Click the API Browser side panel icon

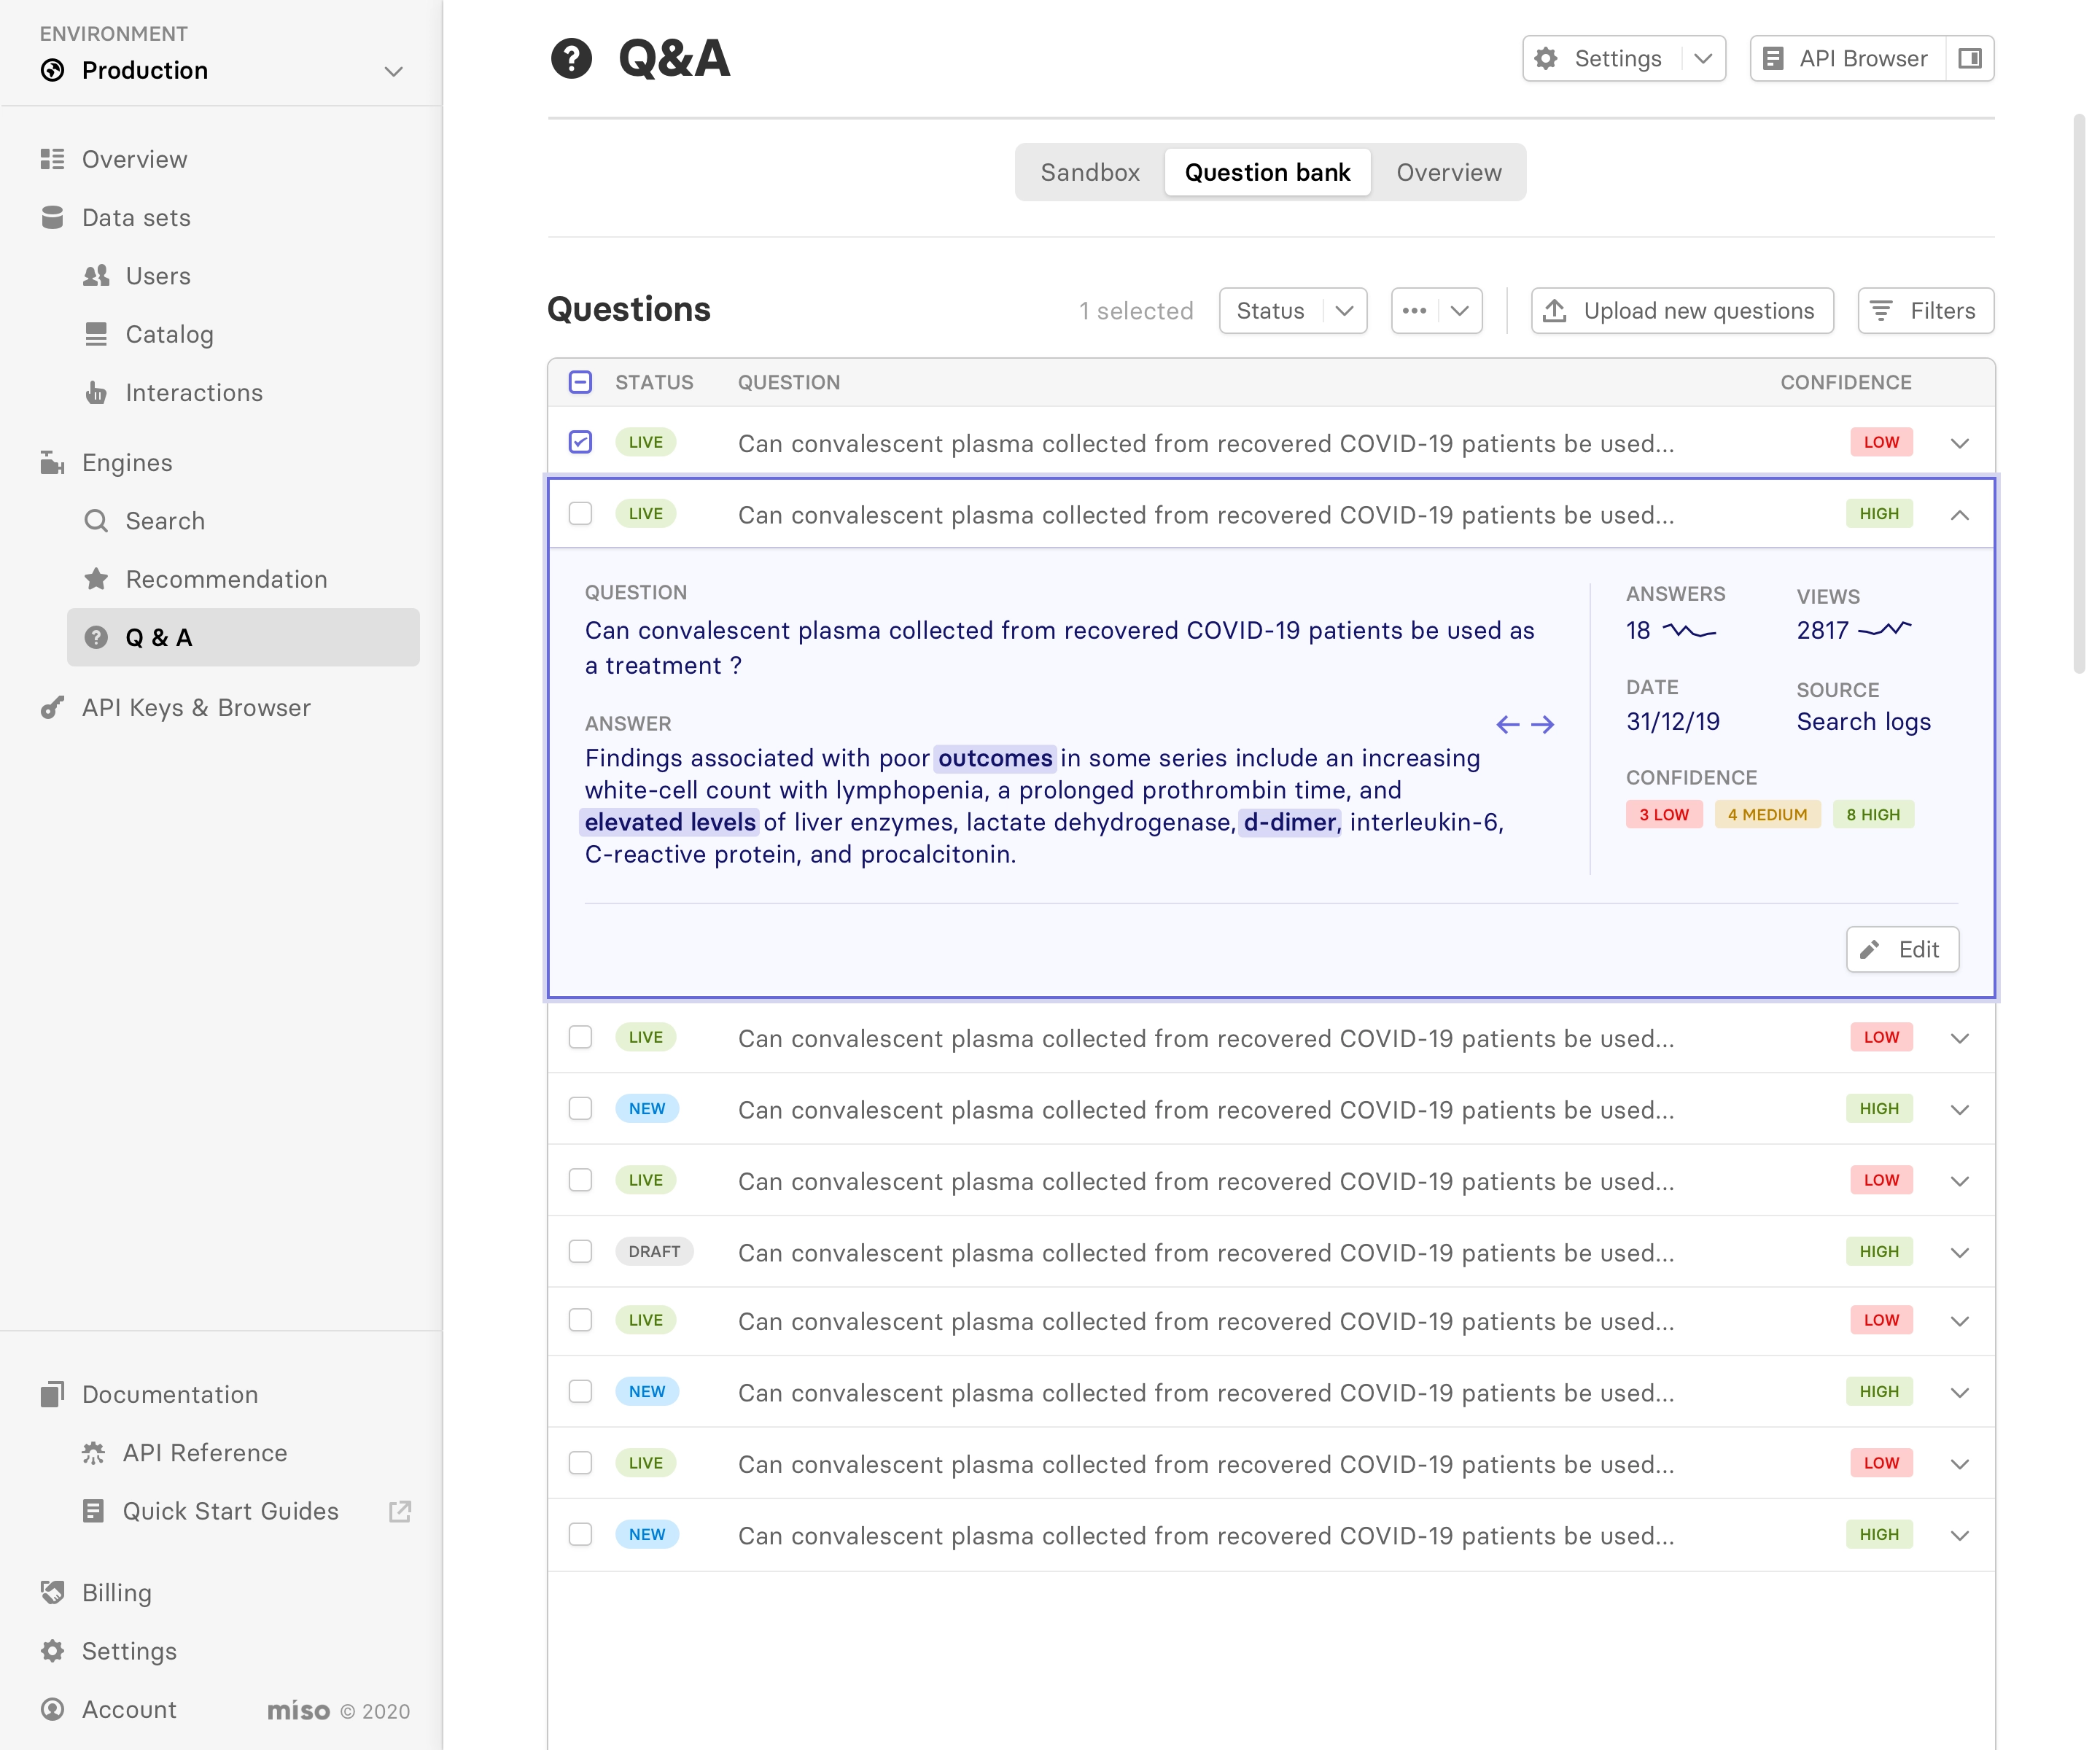[x=1969, y=58]
